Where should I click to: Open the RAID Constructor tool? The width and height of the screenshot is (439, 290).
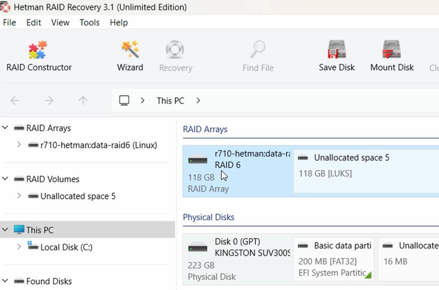(38, 56)
